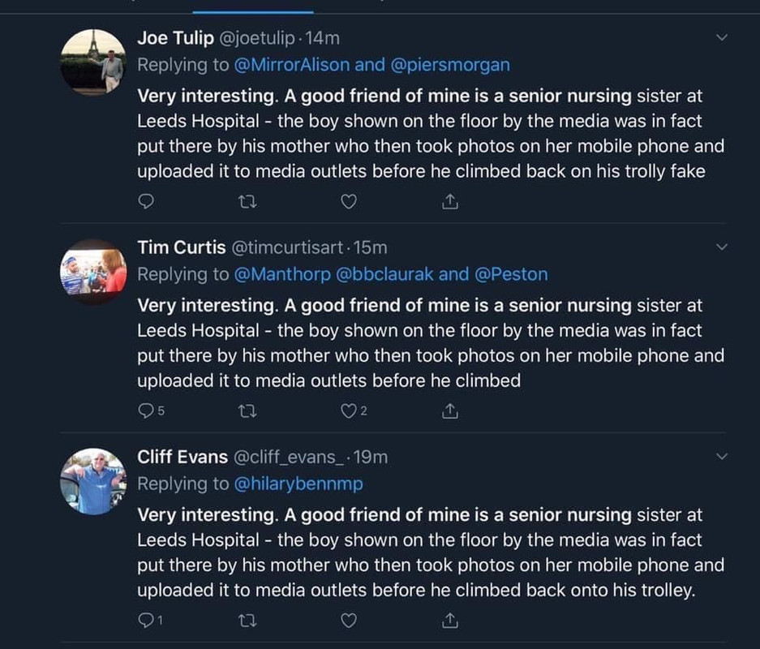Image resolution: width=760 pixels, height=649 pixels.
Task: View Cliff Evans's profile avatar
Action: click(x=93, y=481)
